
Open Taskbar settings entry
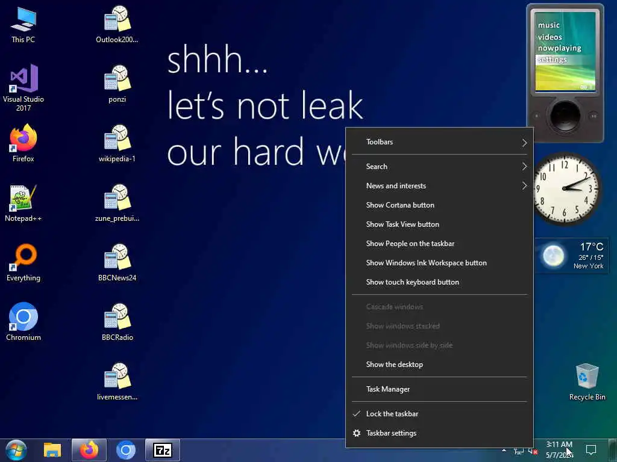(439, 433)
